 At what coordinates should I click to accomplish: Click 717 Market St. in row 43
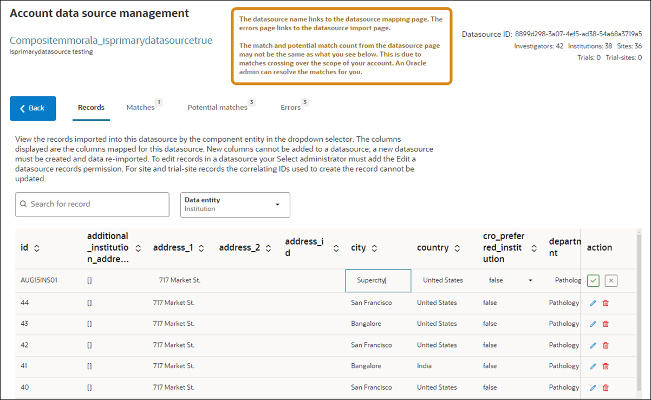click(x=174, y=324)
